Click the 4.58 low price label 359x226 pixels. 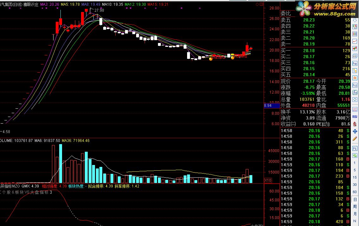point(6,131)
